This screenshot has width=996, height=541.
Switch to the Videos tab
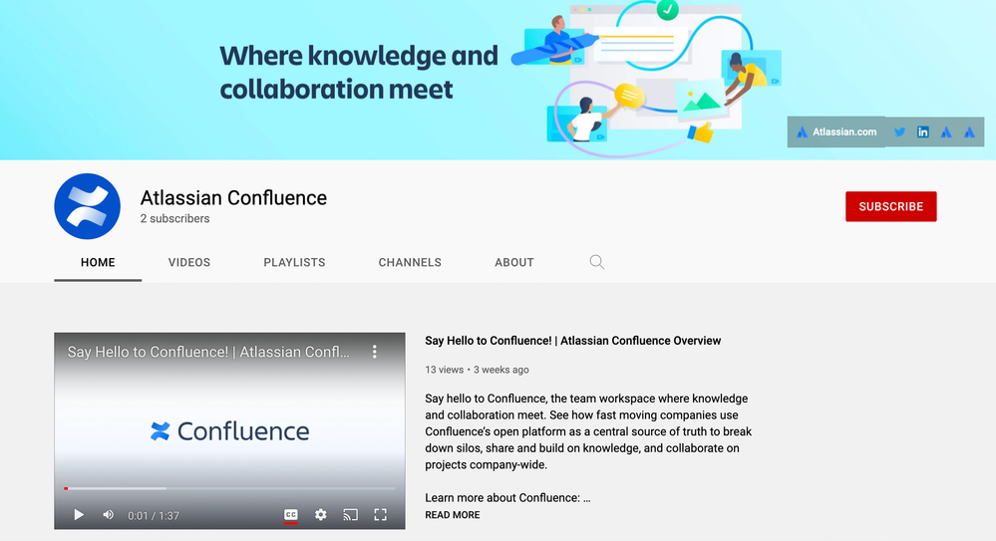click(x=189, y=262)
